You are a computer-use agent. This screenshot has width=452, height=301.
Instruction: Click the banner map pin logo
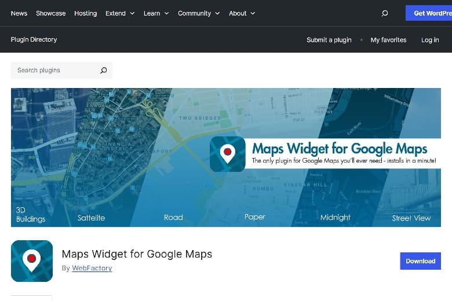(x=227, y=154)
